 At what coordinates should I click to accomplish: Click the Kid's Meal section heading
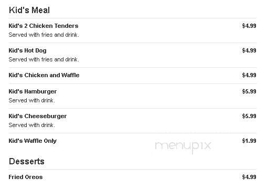(29, 10)
